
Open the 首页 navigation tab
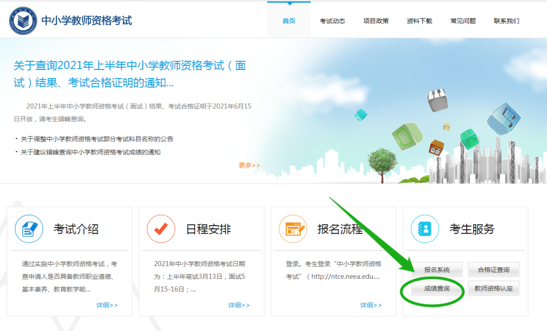[289, 21]
